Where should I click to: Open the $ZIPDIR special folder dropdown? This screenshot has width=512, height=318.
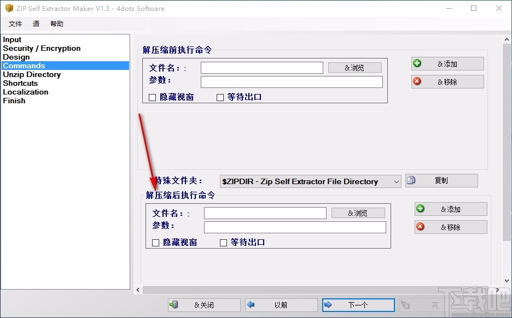pyautogui.click(x=398, y=181)
